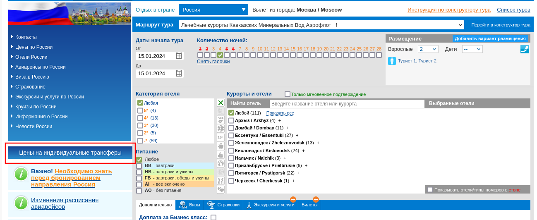This screenshot has height=220, width=537.
Task: Click the green X clear-filters icon
Action: pyautogui.click(x=221, y=103)
